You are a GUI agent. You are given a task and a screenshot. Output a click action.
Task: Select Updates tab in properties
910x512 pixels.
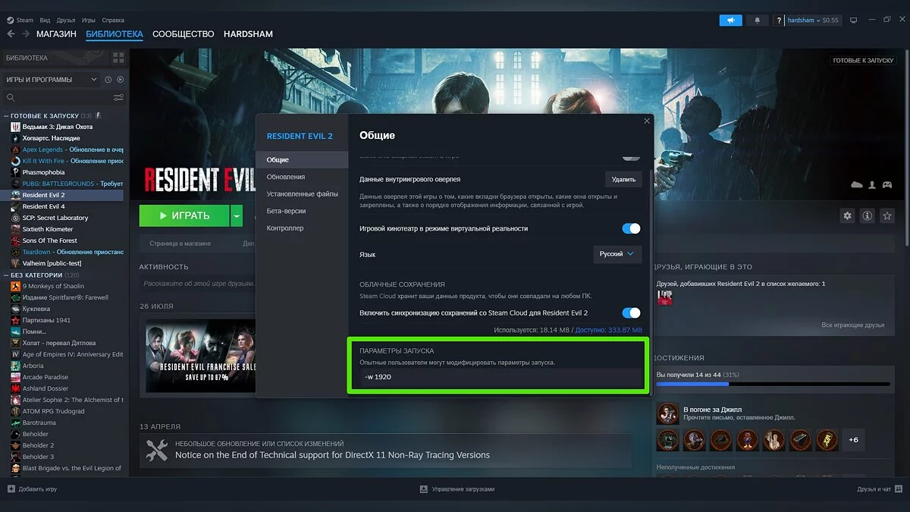tap(302, 177)
